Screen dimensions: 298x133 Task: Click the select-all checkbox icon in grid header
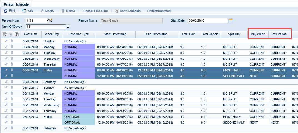(5, 34)
